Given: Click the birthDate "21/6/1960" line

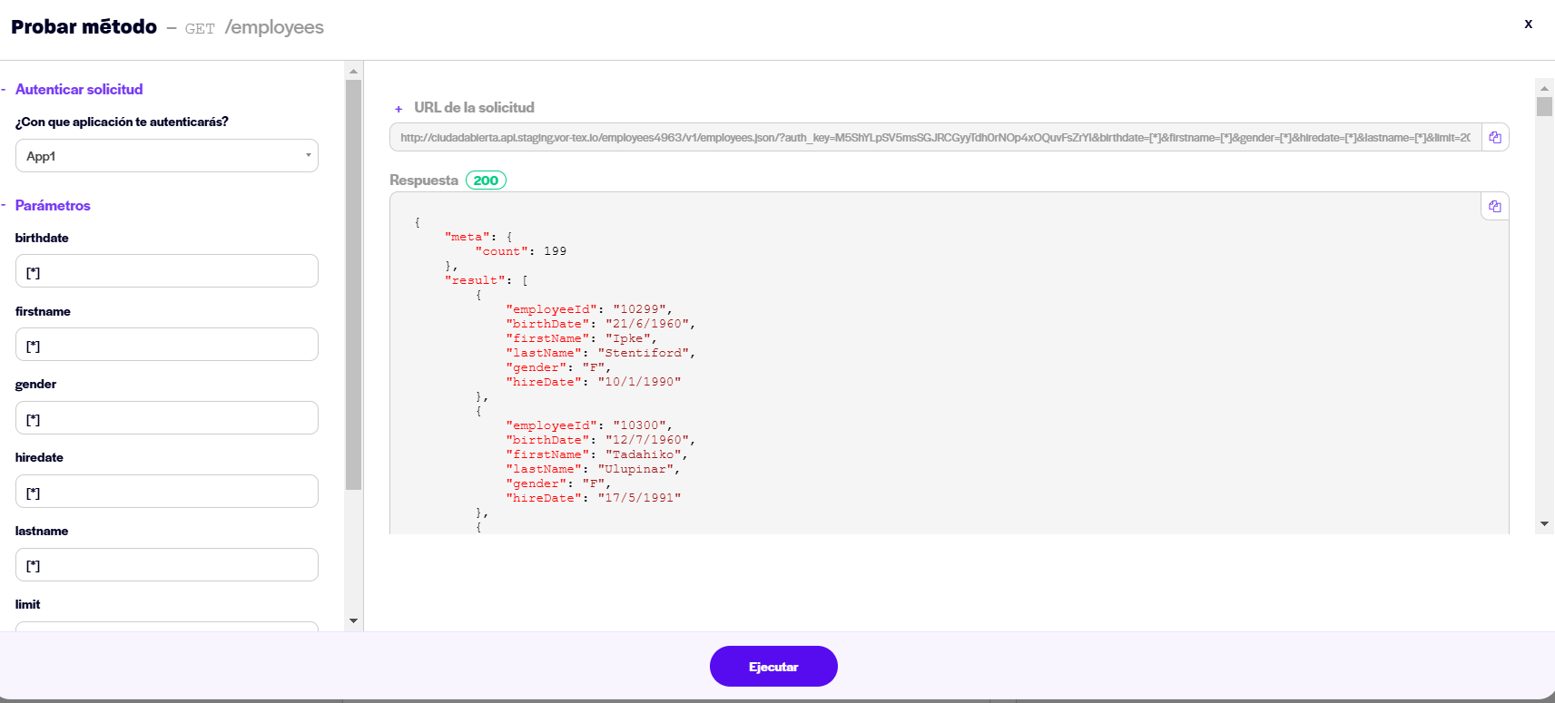Looking at the screenshot, I should 601,324.
